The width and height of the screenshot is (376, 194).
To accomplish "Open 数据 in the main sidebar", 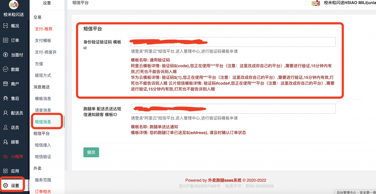I will pyautogui.click(x=15, y=69).
